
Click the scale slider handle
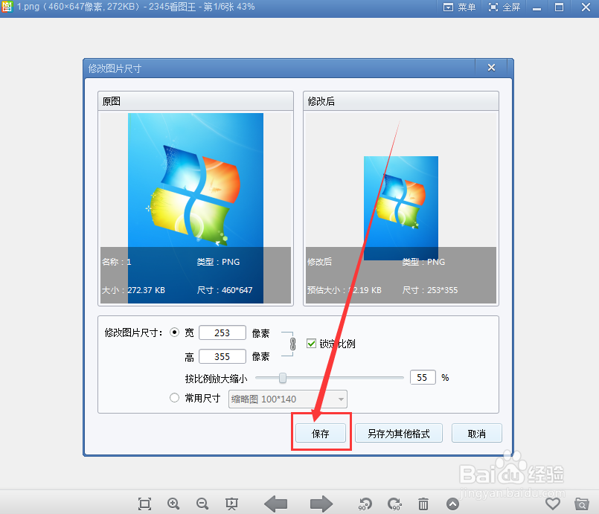click(282, 378)
